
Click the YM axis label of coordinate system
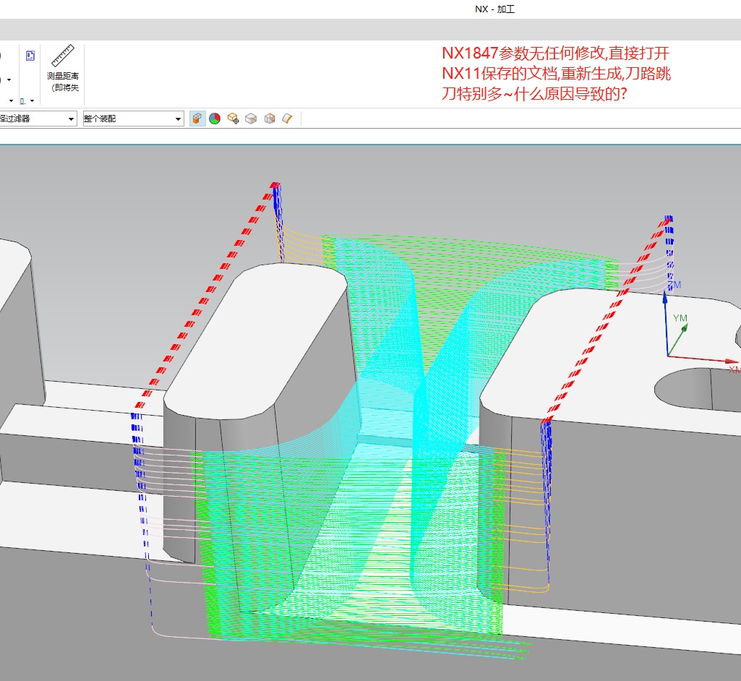pos(680,318)
